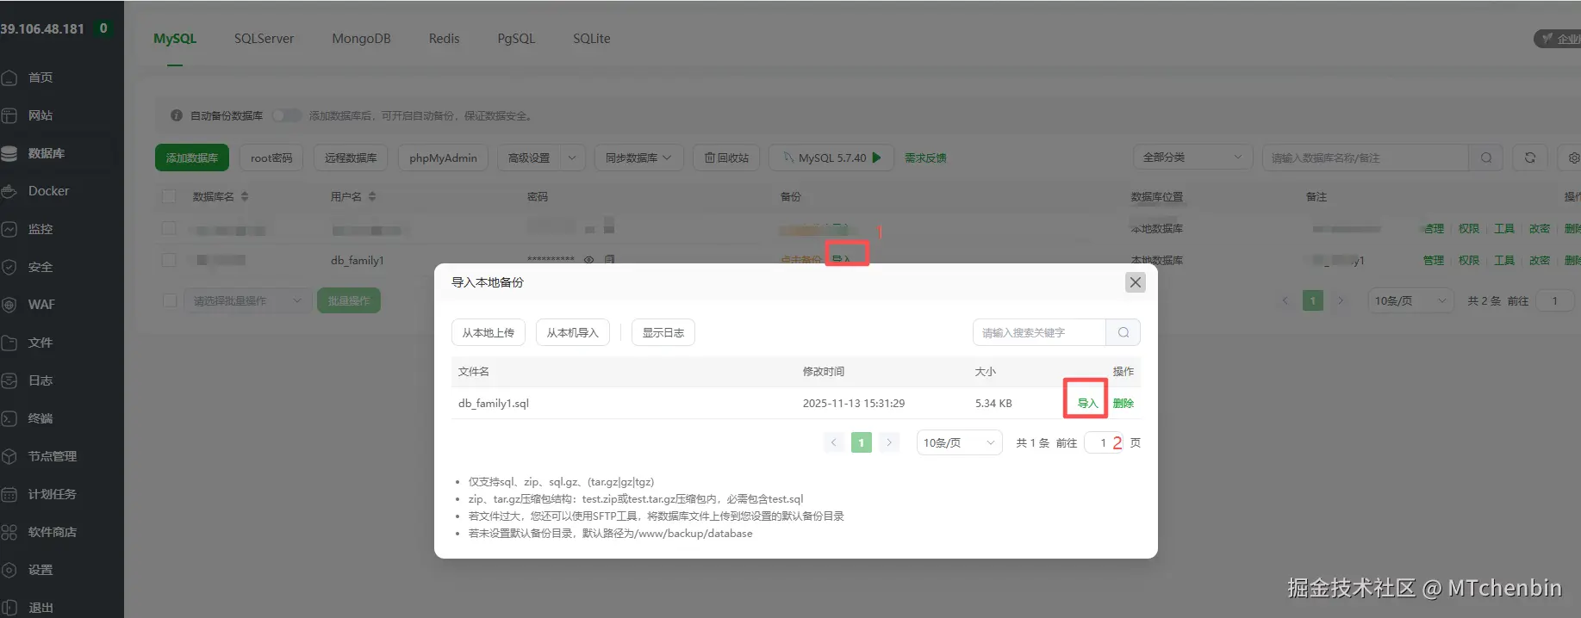Open the main list 10条/页 dropdown

pos(1410,300)
